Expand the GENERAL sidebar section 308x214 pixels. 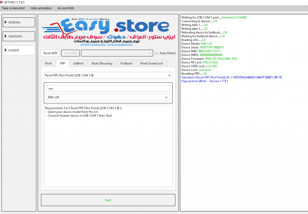tap(19, 22)
